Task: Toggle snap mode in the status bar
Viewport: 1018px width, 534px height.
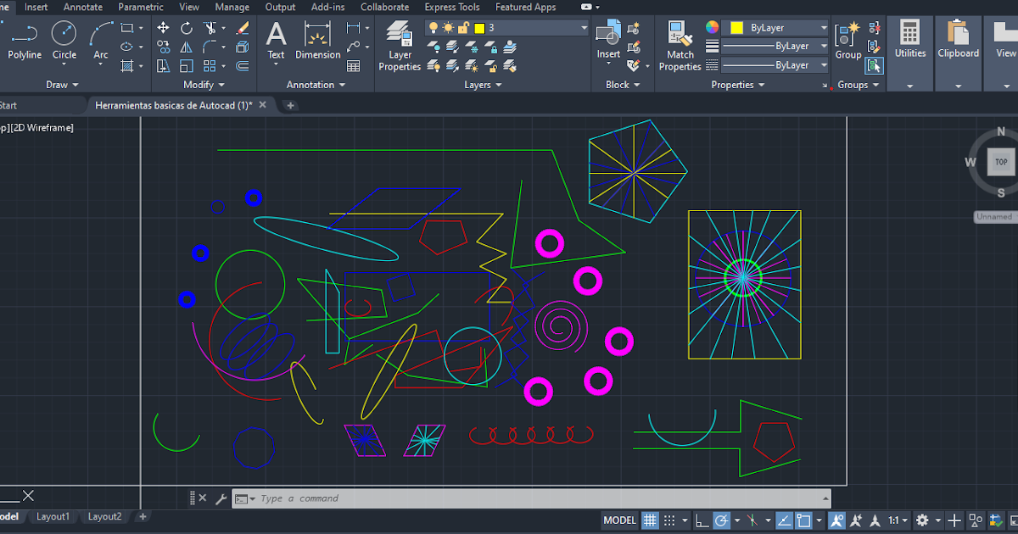Action: (x=669, y=520)
